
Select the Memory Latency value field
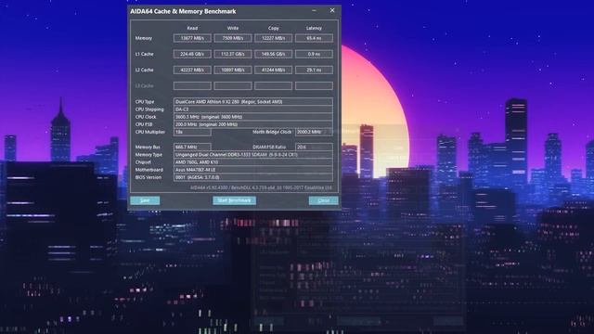(x=314, y=38)
